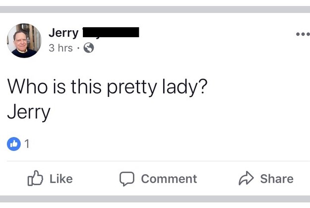Viewport: 310px width, 208px height.
Task: Open the three-dot post options menu
Action: 302,34
